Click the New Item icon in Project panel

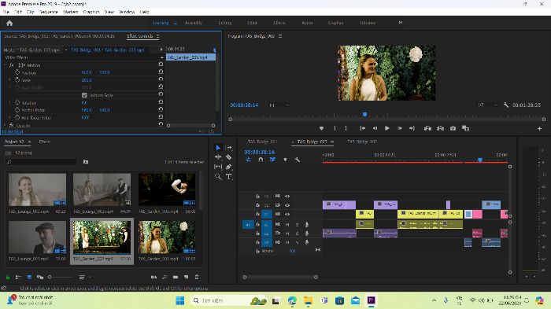[186, 277]
